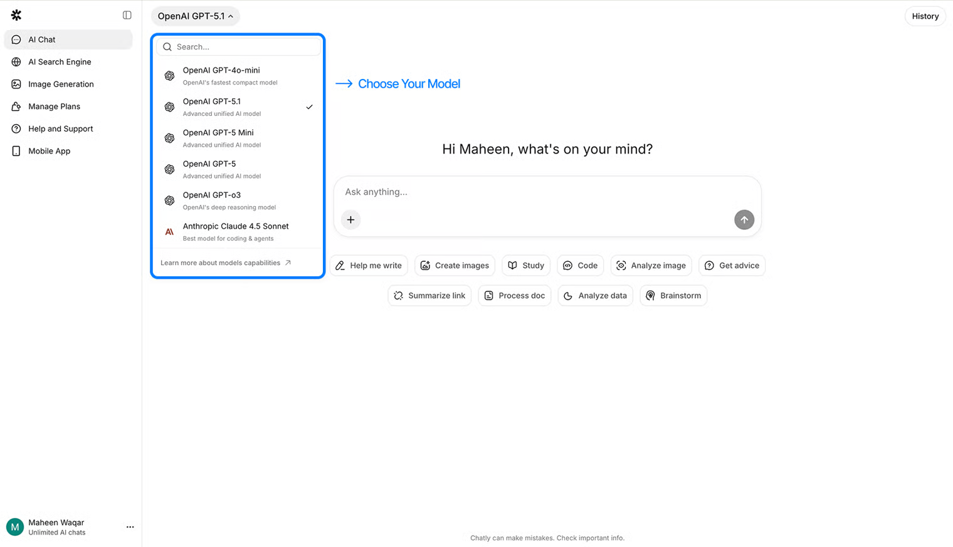Collapse the sidebar panel icon
This screenshot has width=953, height=547.
coord(127,15)
